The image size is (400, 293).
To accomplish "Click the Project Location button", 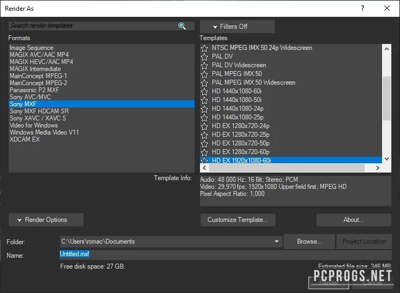I will (364, 241).
